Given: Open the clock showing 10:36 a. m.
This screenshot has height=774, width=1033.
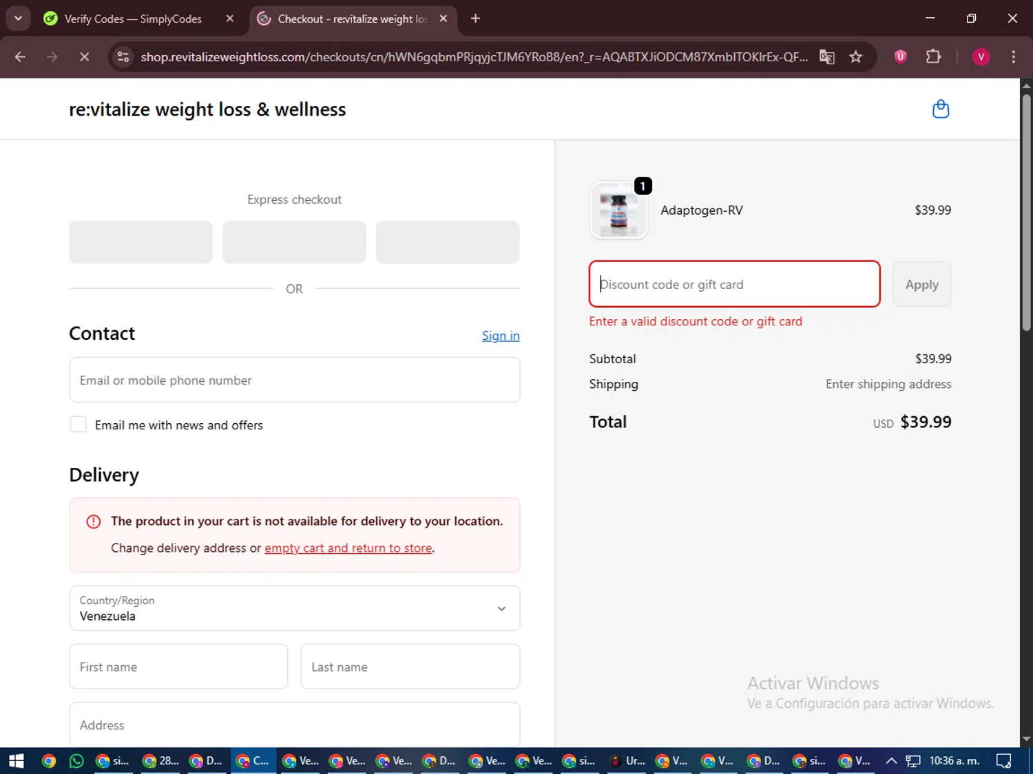Looking at the screenshot, I should click(954, 761).
